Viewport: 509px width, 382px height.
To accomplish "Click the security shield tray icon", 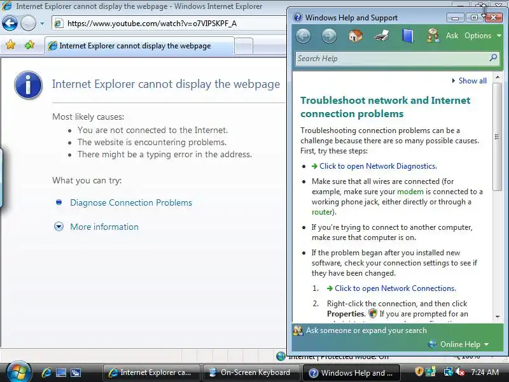I will (419, 372).
